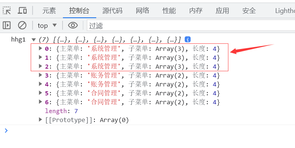Viewport: 295px width, 148px height.
Task: Go to the 应用 tab
Action: click(222, 10)
